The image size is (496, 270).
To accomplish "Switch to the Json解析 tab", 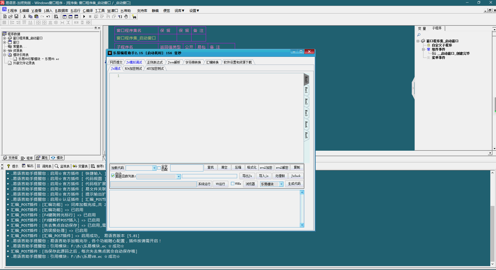I will coord(174,62).
